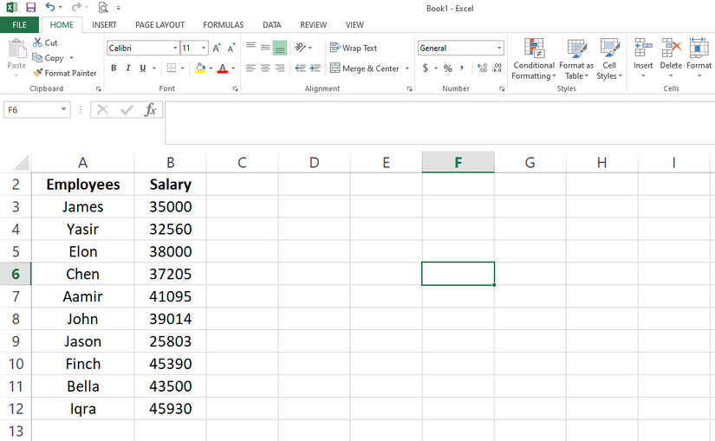Align text right in the Alignment group
This screenshot has width=715, height=441.
point(280,68)
